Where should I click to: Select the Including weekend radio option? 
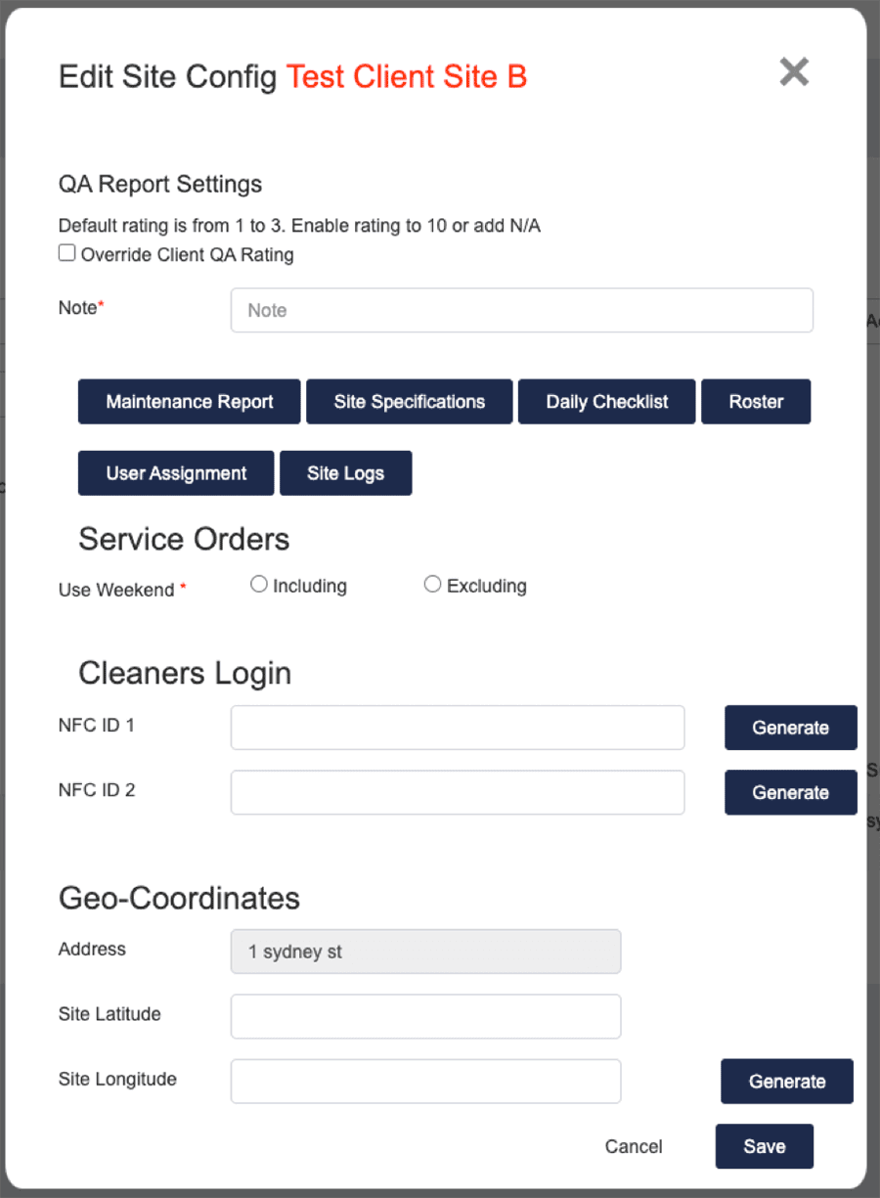coord(259,584)
